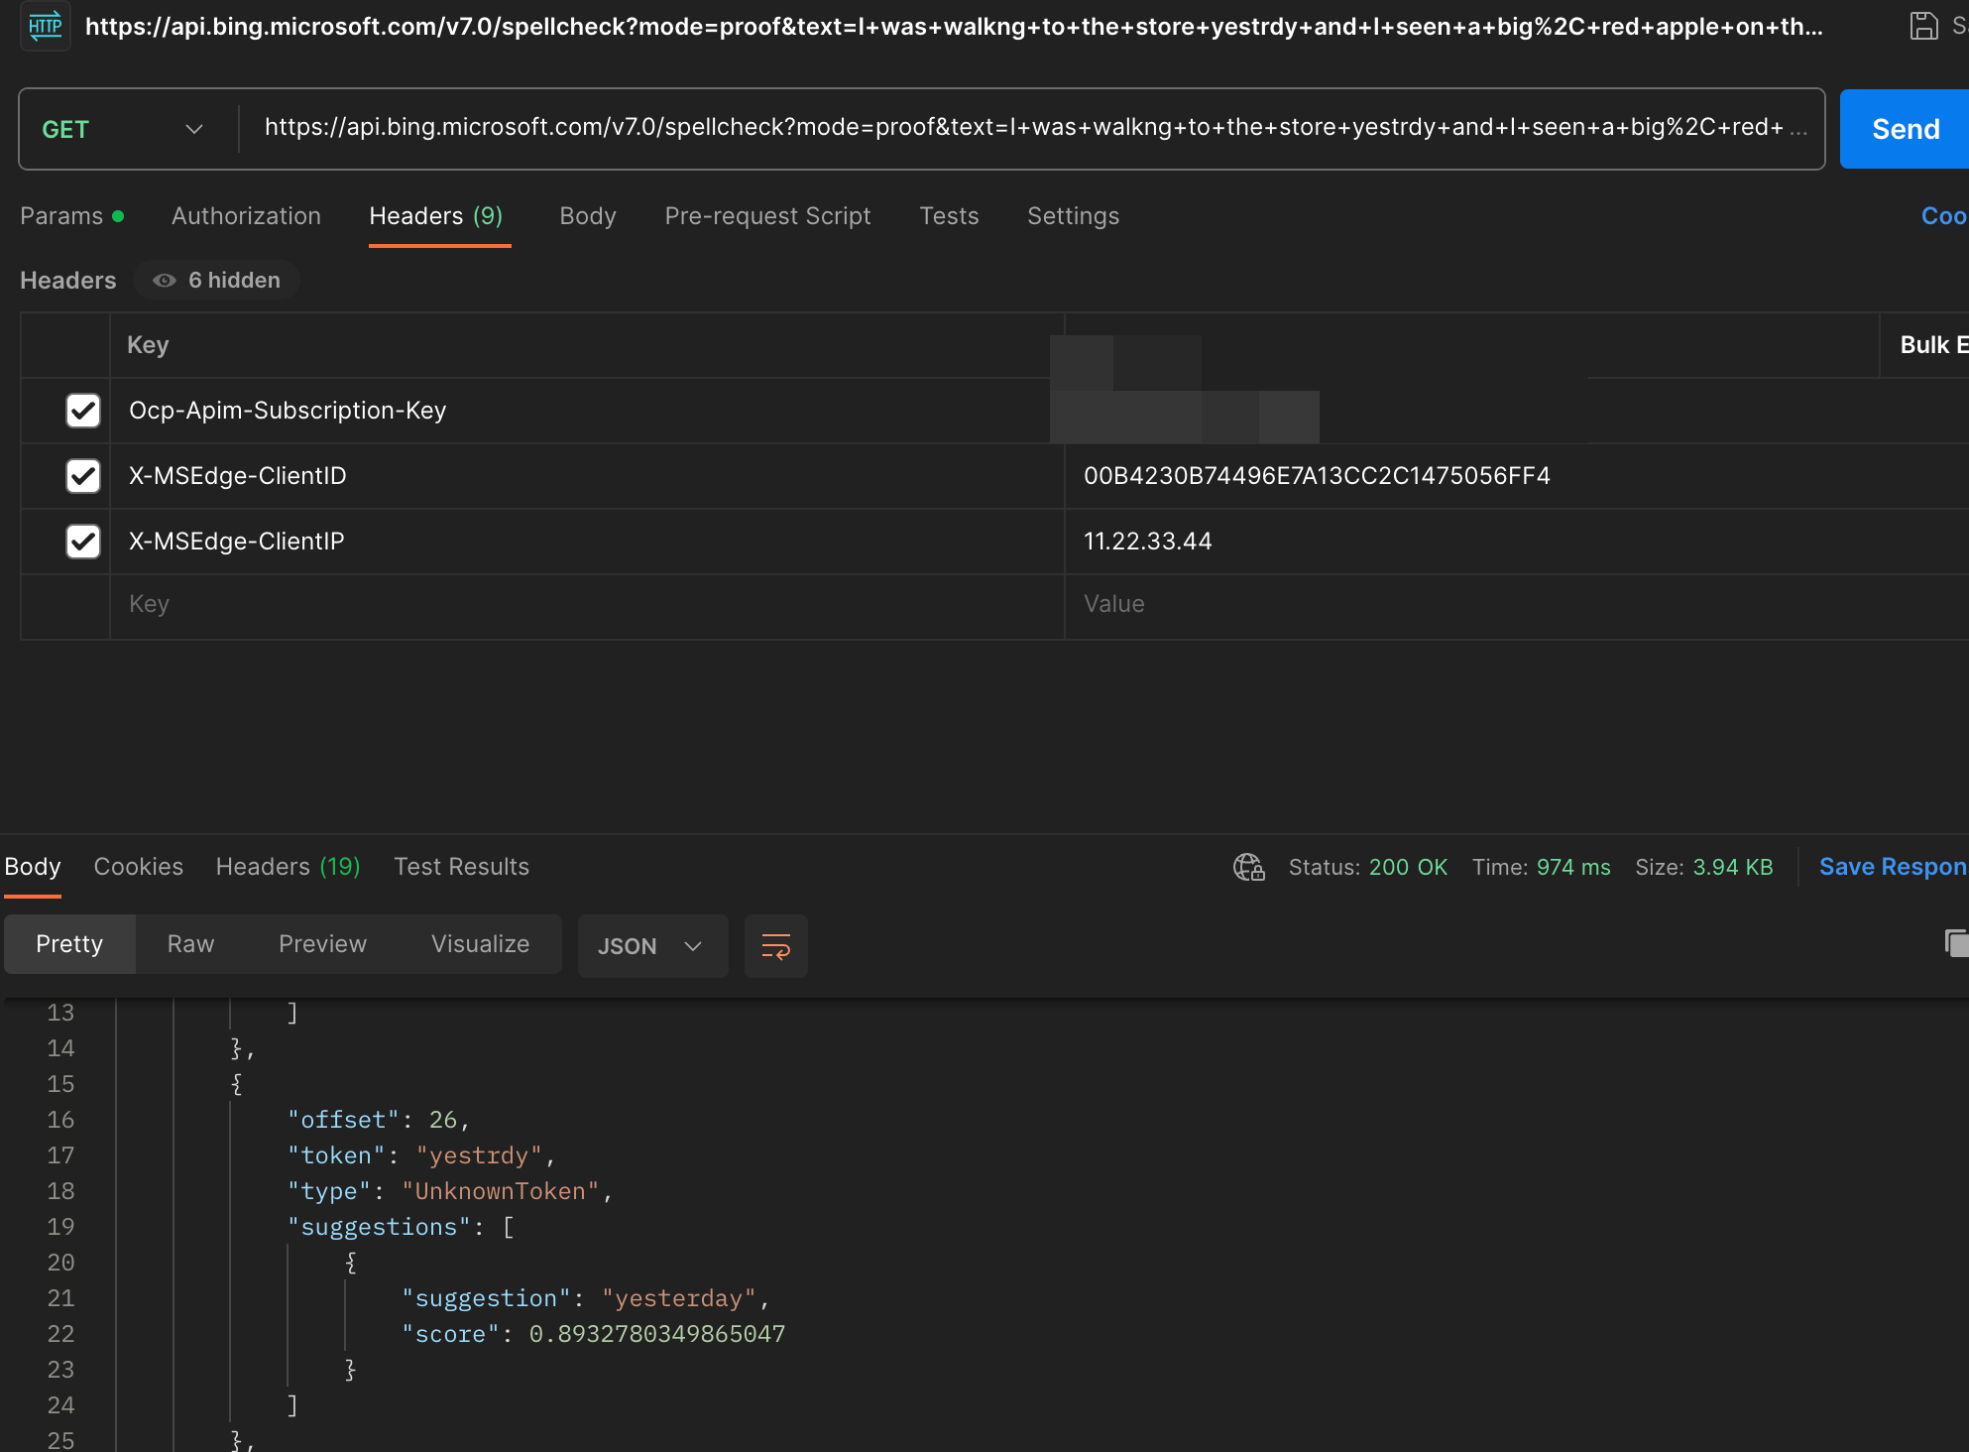Uncheck the Ocp-Apim-Subscription-Key header

click(x=83, y=410)
